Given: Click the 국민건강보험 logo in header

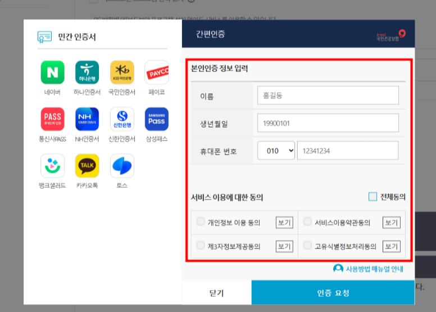Looking at the screenshot, I should click(x=390, y=35).
